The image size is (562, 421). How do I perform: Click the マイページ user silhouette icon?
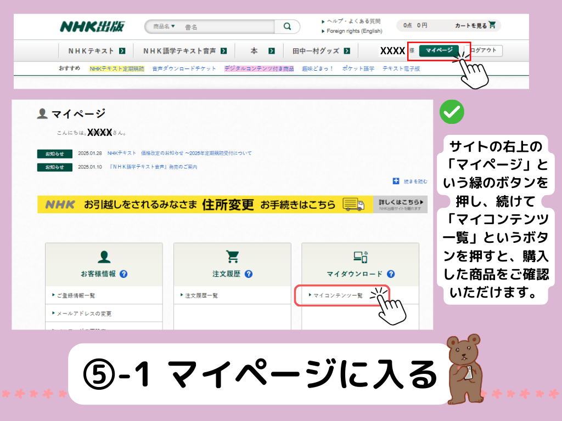coord(42,113)
